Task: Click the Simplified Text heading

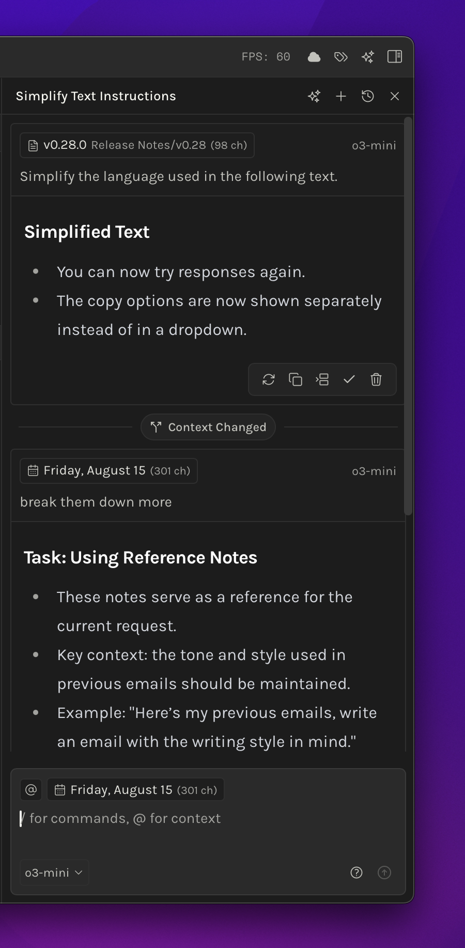Action: click(x=87, y=232)
